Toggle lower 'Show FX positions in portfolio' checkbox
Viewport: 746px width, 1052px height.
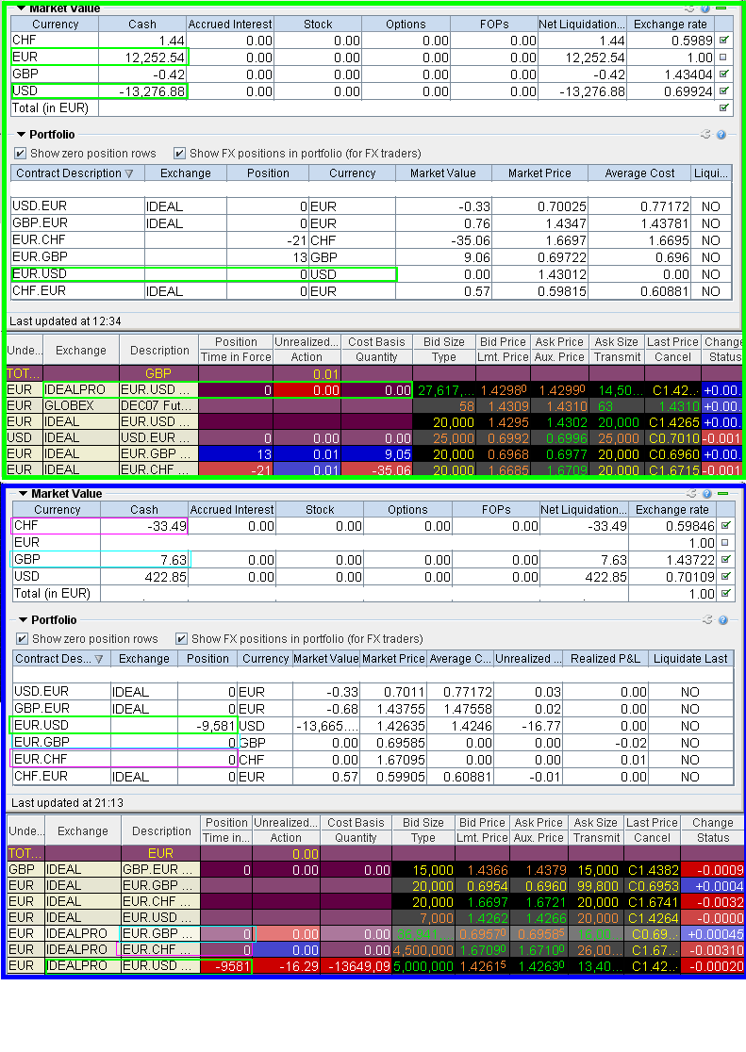182,638
